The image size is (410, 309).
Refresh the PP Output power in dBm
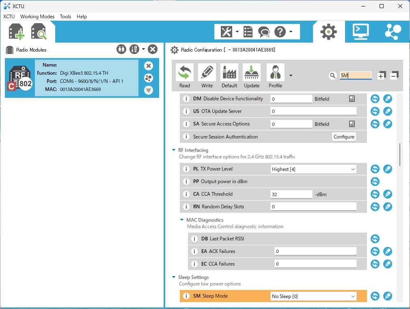click(x=375, y=182)
